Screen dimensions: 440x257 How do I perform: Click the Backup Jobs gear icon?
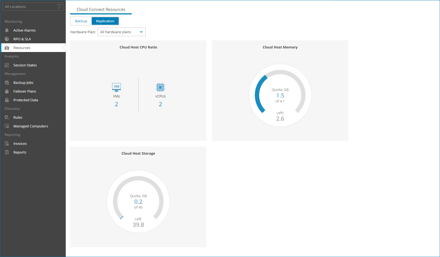(7, 82)
